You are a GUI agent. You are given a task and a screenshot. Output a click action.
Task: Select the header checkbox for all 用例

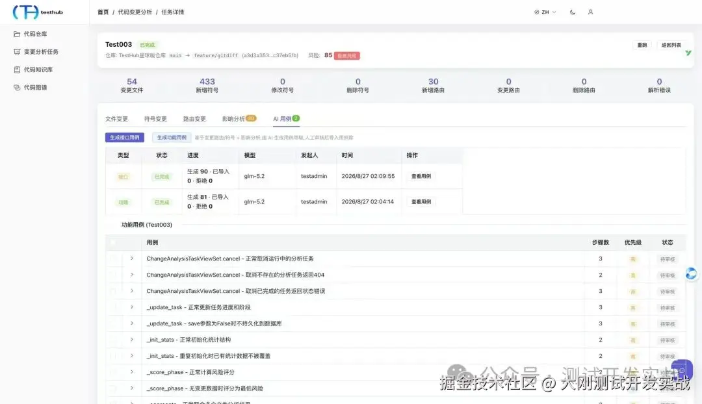pyautogui.click(x=113, y=242)
